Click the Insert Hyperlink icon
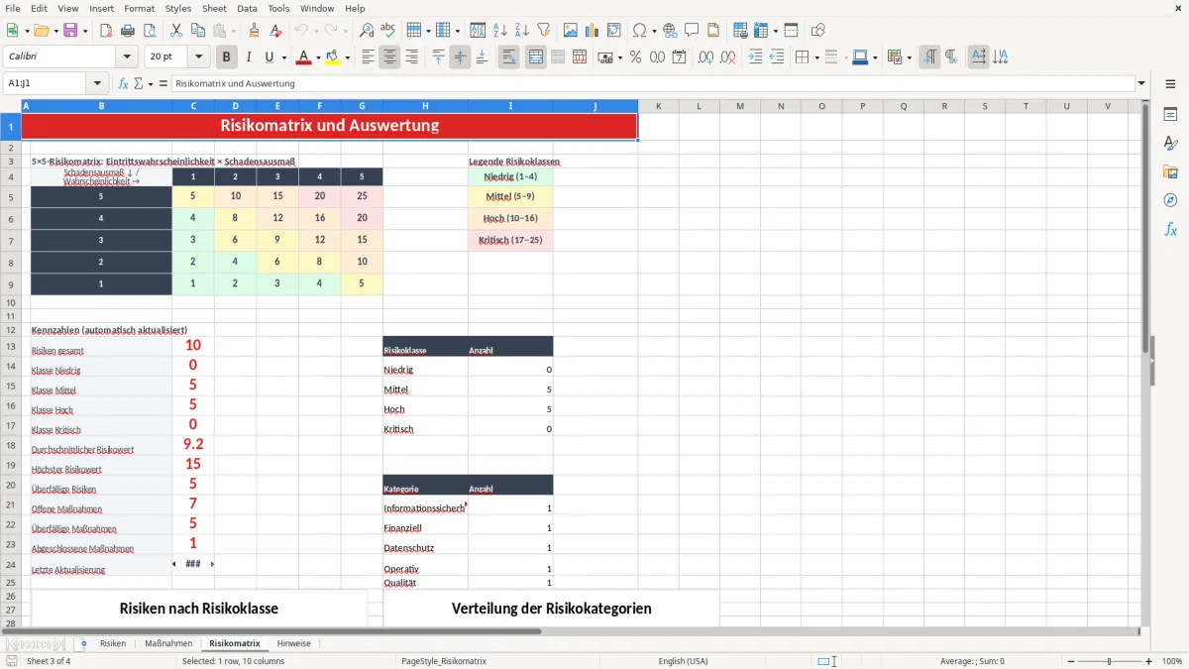This screenshot has height=669, width=1189. 670,30
